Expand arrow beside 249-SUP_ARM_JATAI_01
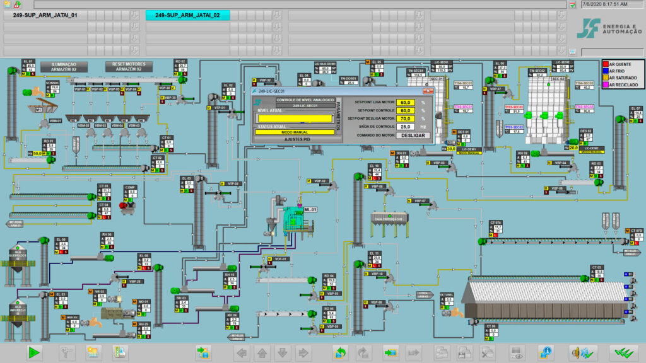 [x=134, y=15]
